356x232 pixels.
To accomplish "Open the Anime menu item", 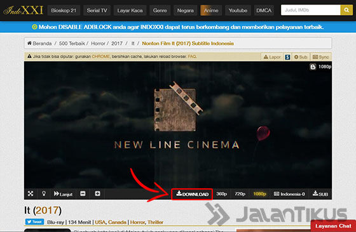I will 211,10.
